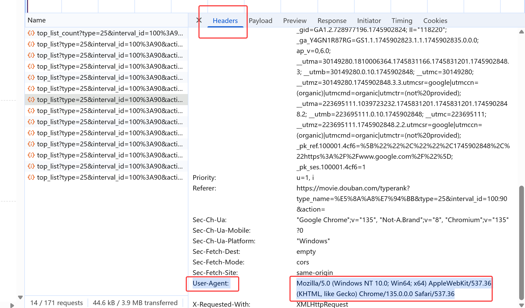View the Timing tab
This screenshot has height=308, width=525.
pyautogui.click(x=402, y=21)
